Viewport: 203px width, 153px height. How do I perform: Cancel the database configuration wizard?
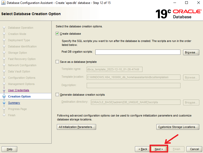(194, 149)
